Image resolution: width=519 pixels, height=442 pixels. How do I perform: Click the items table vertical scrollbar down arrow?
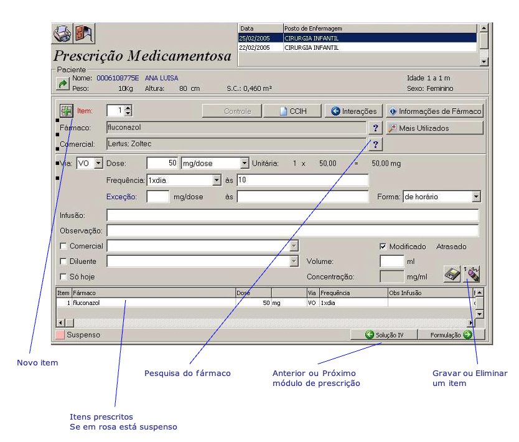[479, 314]
